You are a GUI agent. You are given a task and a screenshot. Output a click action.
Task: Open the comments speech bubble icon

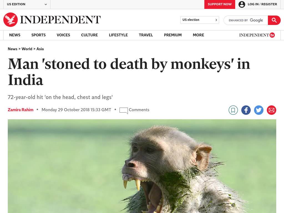[x=123, y=110]
